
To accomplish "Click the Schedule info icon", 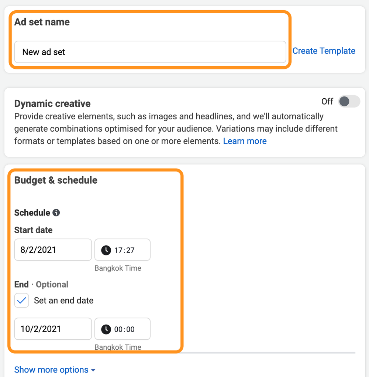I will pyautogui.click(x=56, y=213).
